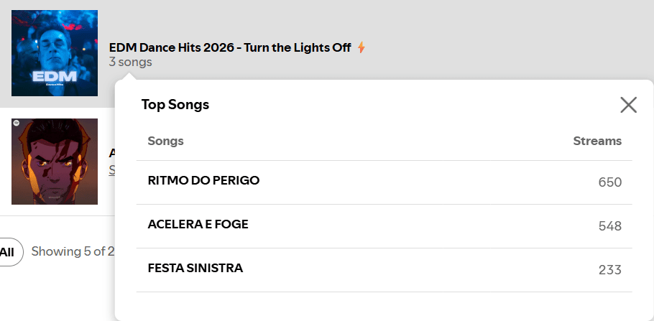
Task: Click the 650 streams value
Action: tap(609, 182)
